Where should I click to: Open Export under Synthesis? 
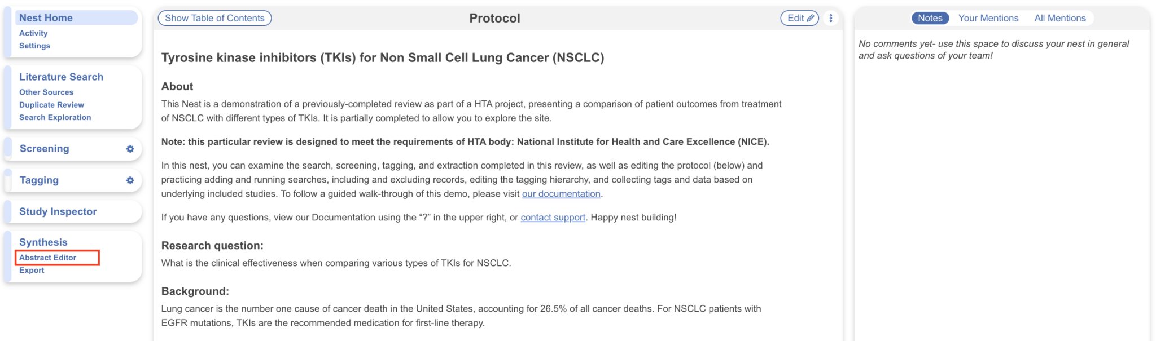point(32,271)
